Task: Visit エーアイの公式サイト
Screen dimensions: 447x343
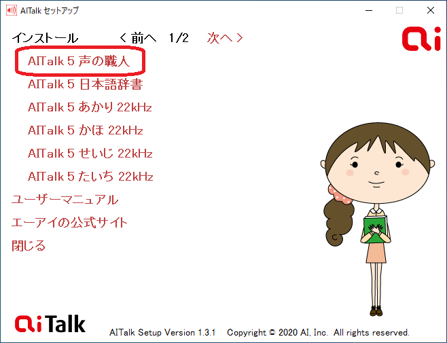Action: (69, 223)
